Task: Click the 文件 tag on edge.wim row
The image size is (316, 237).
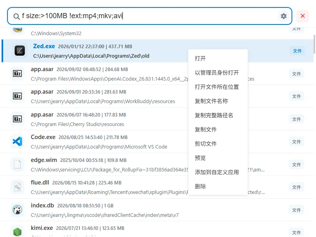Action: (297, 165)
